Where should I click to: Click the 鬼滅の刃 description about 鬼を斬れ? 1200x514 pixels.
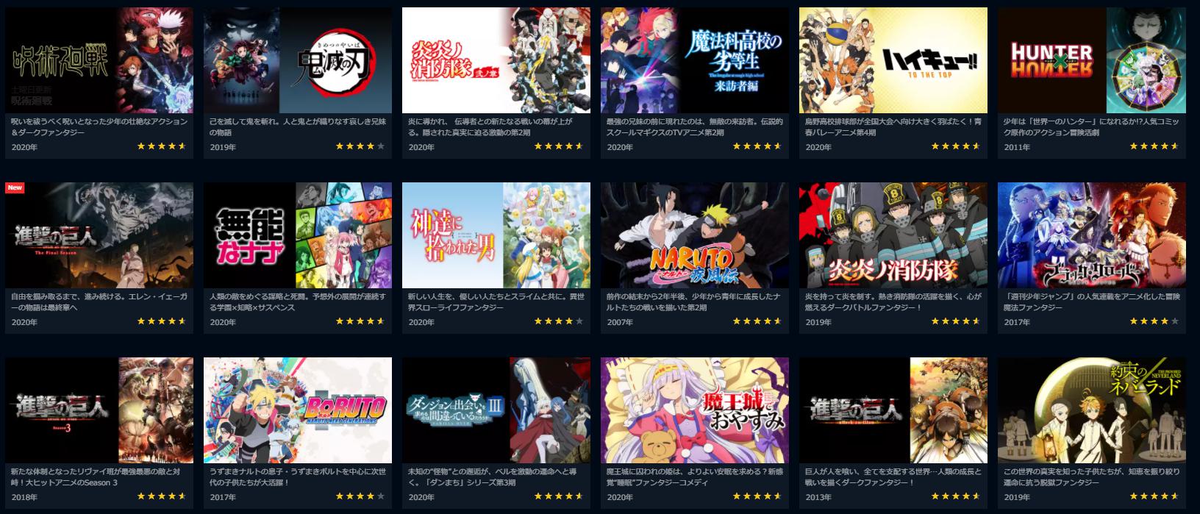point(297,126)
